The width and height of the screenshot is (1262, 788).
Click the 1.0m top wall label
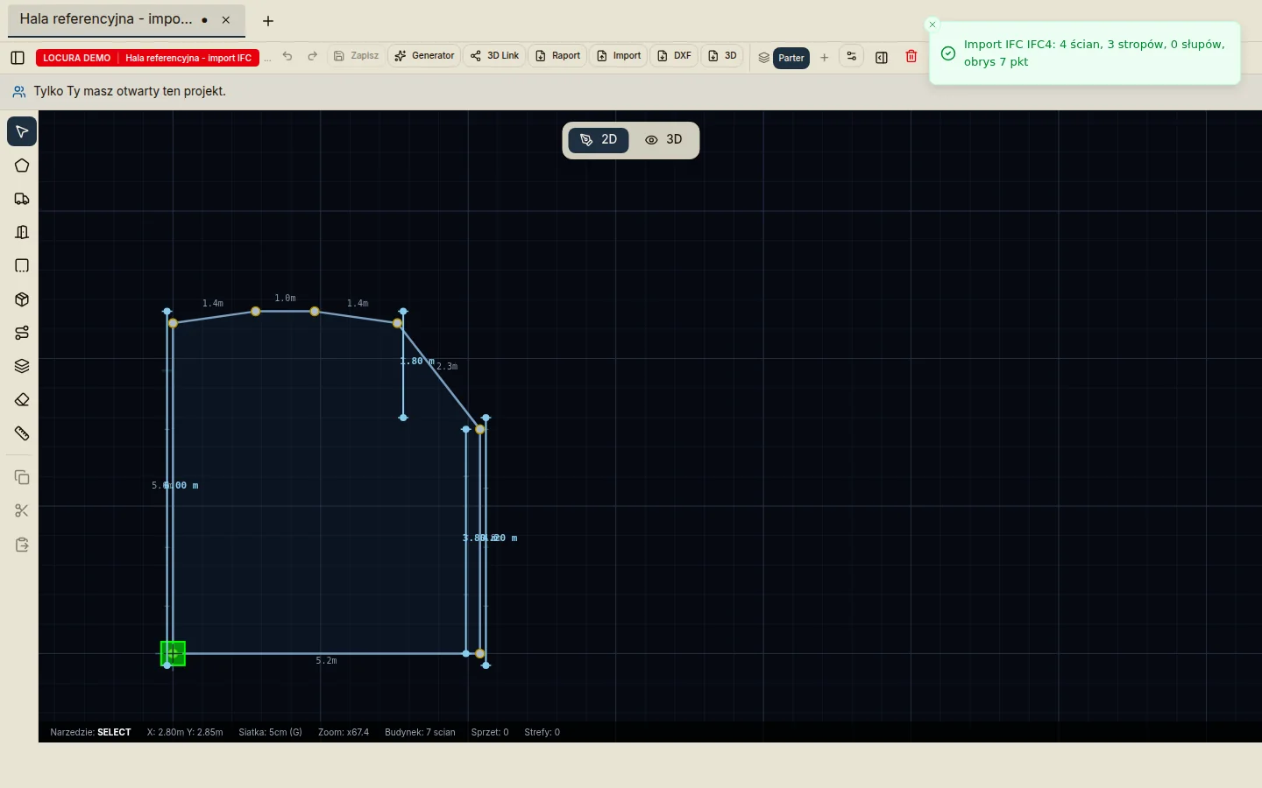[x=285, y=299]
